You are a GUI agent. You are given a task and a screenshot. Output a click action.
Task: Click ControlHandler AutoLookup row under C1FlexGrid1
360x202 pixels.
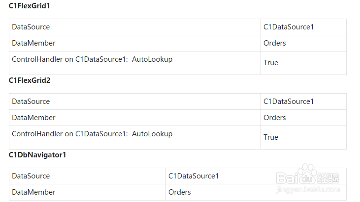click(92, 59)
